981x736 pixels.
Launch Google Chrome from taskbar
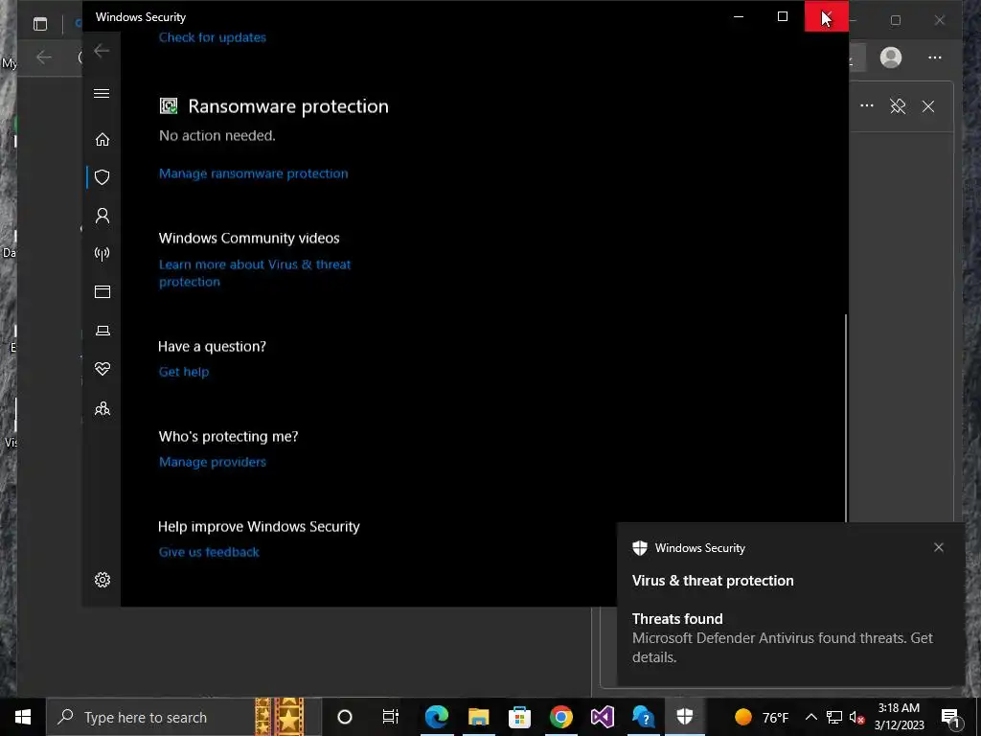pyautogui.click(x=561, y=717)
